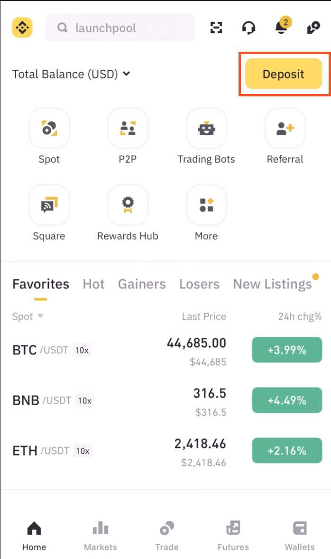
Task: Select the BNB/USDT 24h change badge
Action: [x=287, y=400]
